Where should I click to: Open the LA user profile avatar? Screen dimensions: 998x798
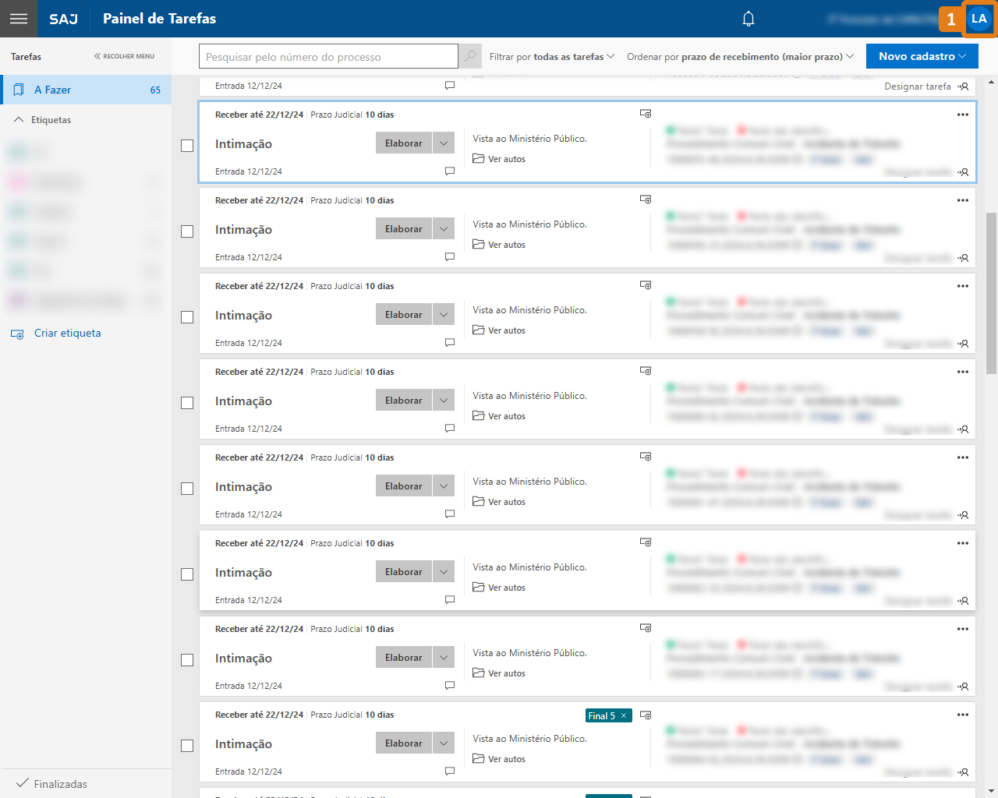click(x=979, y=19)
